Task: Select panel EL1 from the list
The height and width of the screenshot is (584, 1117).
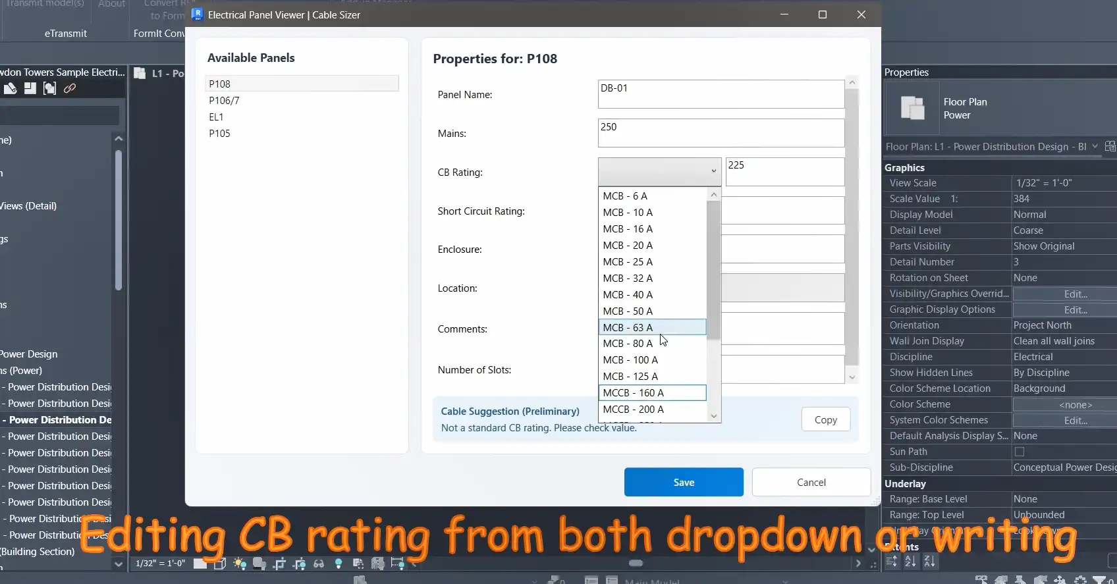Action: point(217,117)
